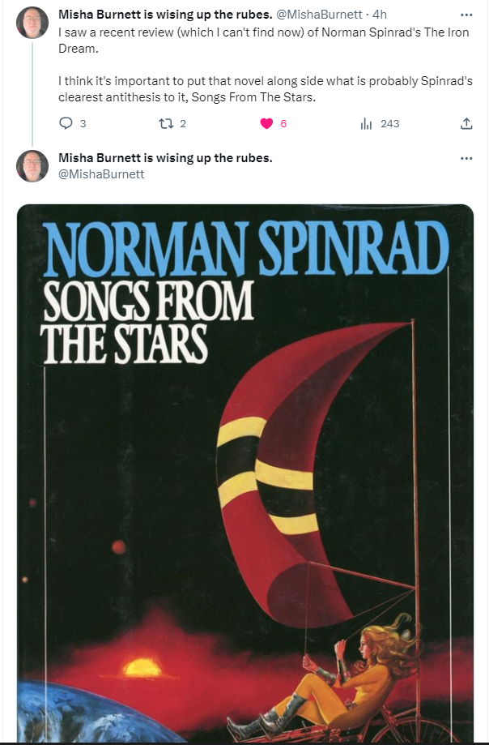Image resolution: width=489 pixels, height=745 pixels.
Task: Click the retweet count 2
Action: [183, 123]
